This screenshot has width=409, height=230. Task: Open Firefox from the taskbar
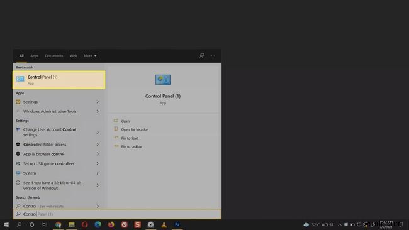pyautogui.click(x=111, y=224)
